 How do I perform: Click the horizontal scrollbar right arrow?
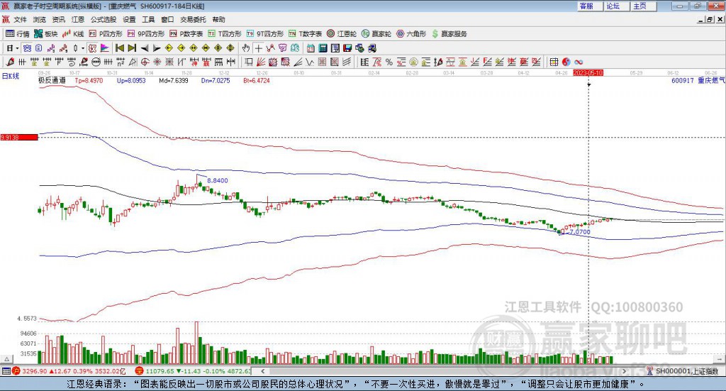click(x=624, y=371)
